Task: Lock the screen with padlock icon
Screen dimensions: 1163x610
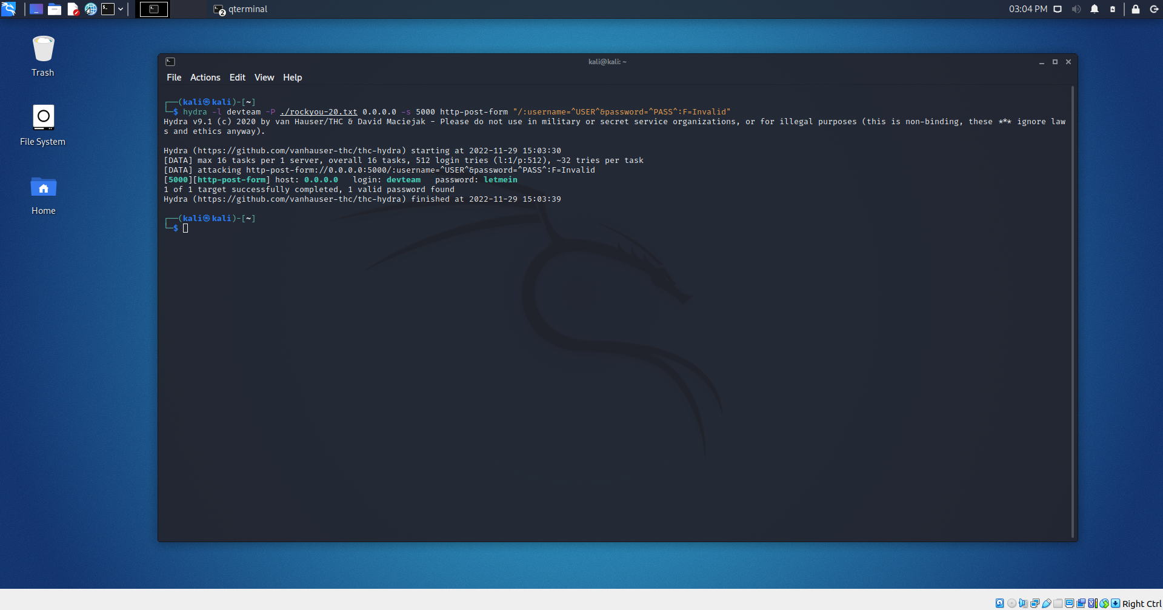Action: [x=1136, y=9]
